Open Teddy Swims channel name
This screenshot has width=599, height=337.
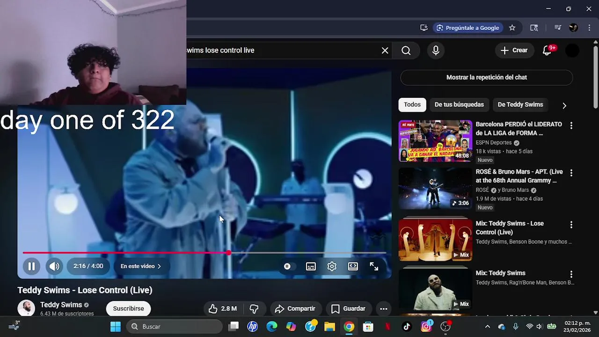[61, 305]
